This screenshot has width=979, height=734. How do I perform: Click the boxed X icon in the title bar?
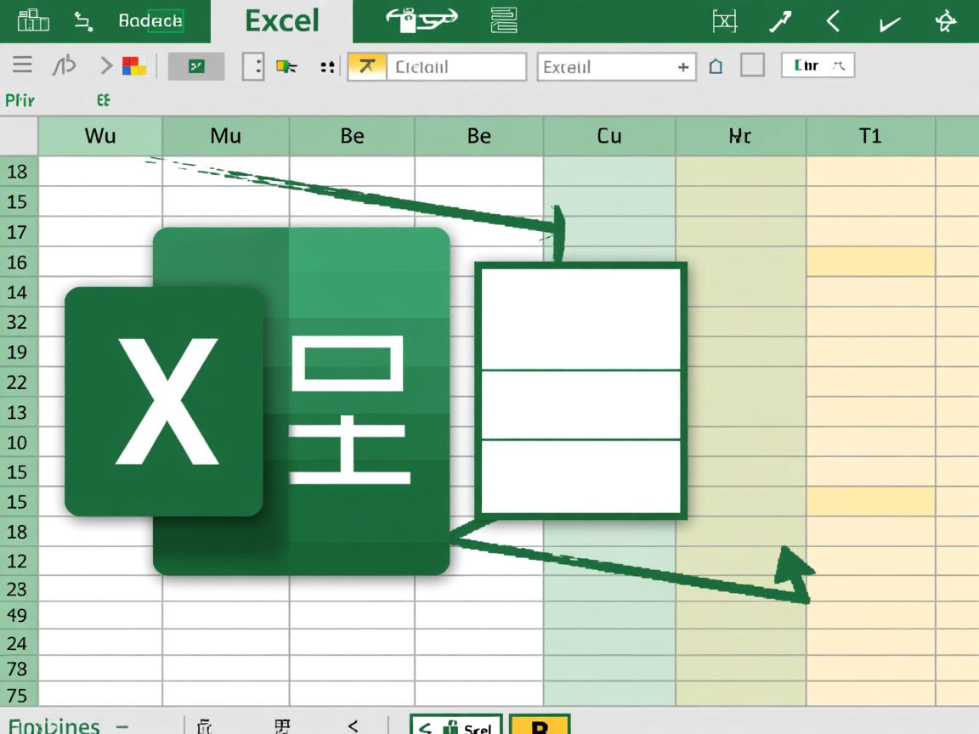pyautogui.click(x=724, y=21)
